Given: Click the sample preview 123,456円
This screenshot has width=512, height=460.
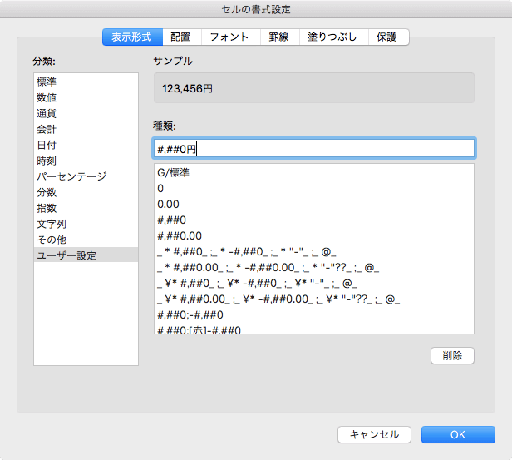Looking at the screenshot, I should pyautogui.click(x=187, y=88).
